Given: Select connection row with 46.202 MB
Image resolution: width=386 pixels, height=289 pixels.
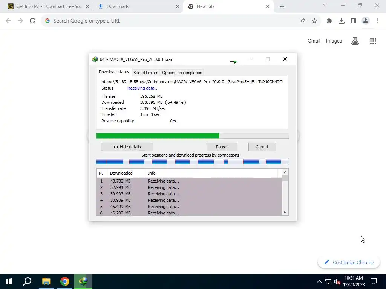Looking at the screenshot, I should (x=189, y=213).
